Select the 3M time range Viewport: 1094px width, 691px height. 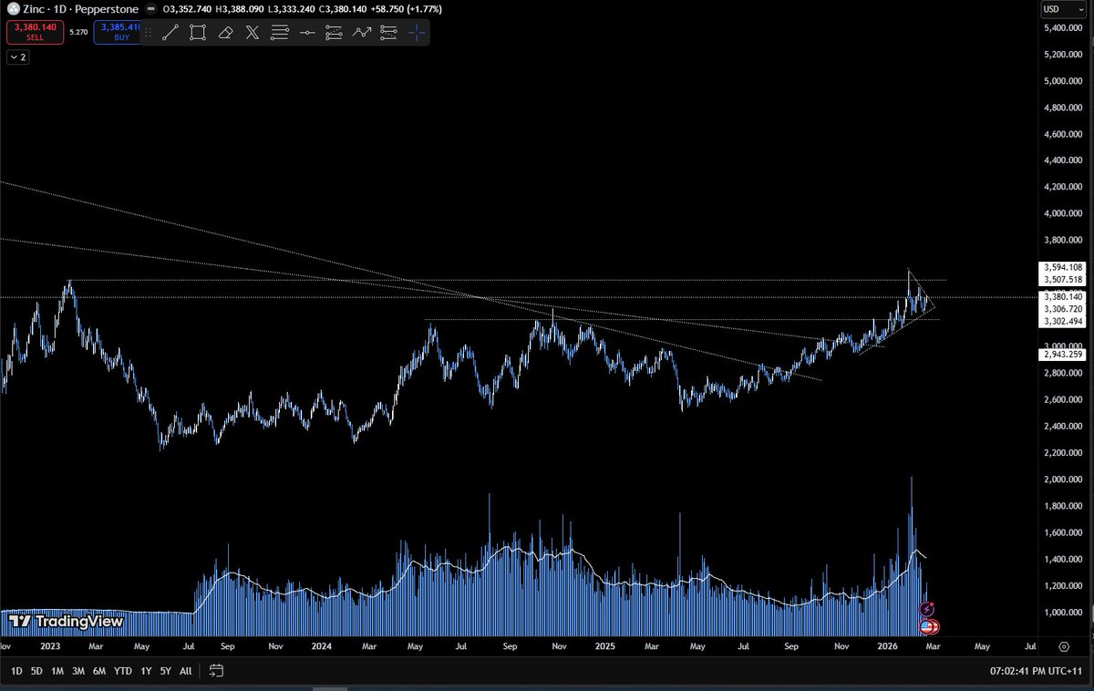[x=79, y=671]
